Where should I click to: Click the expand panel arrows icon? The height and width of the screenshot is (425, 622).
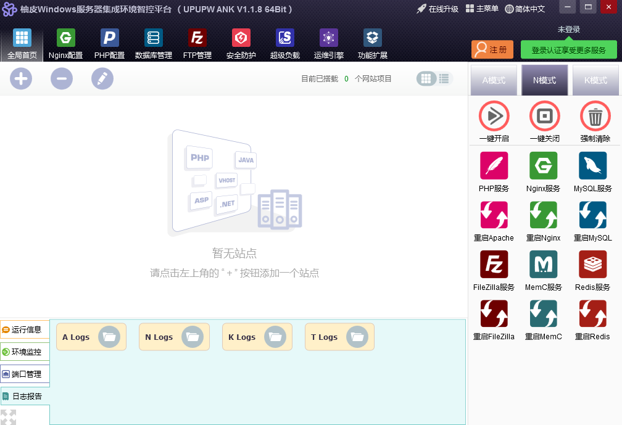(9, 417)
